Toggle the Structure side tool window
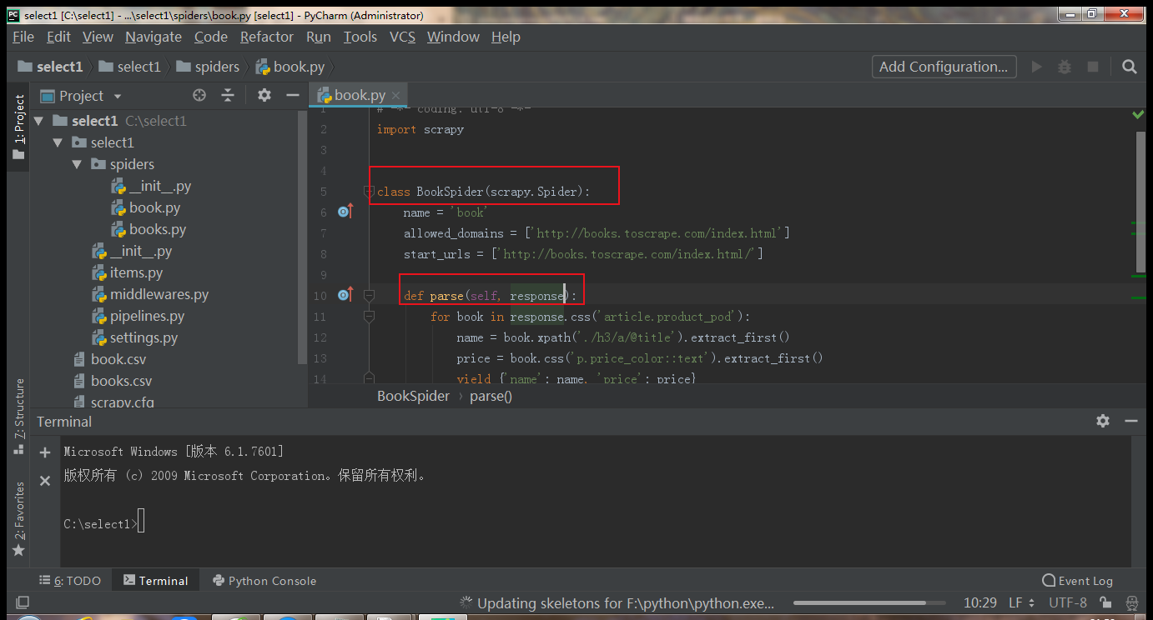The image size is (1153, 620). (x=19, y=415)
